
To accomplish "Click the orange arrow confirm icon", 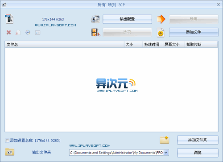I will 161,19.
